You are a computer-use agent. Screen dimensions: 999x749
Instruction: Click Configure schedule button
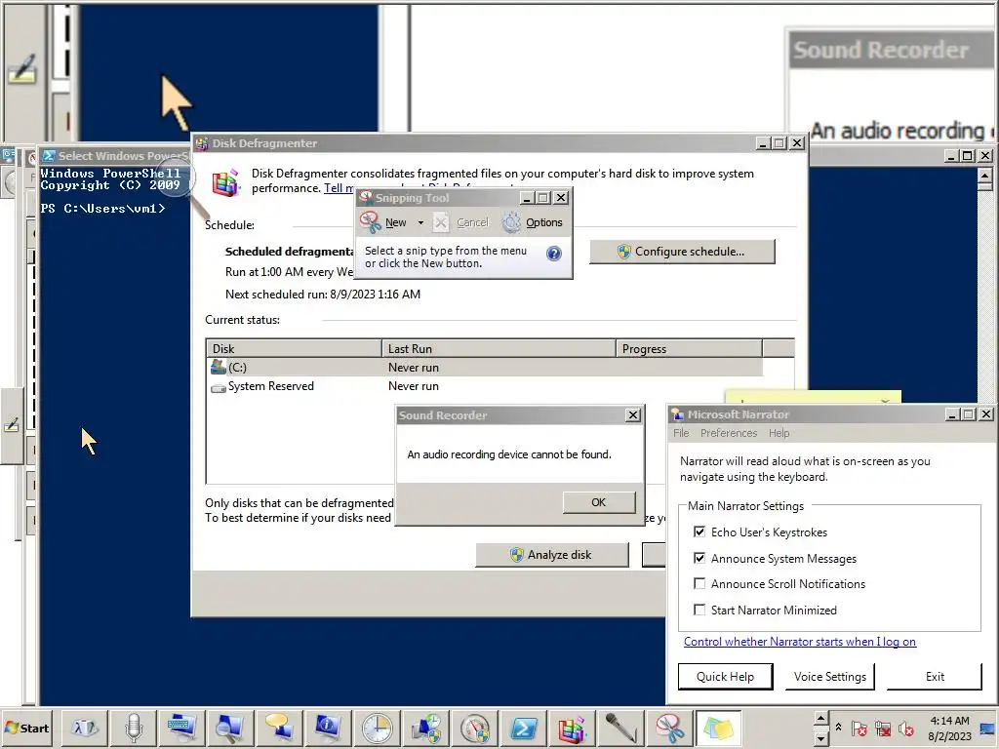(682, 252)
